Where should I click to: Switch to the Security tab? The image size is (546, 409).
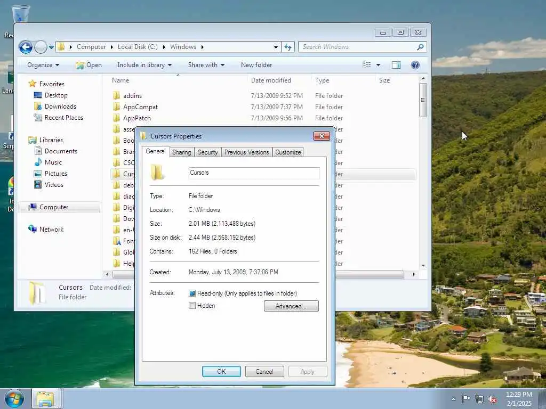click(207, 152)
